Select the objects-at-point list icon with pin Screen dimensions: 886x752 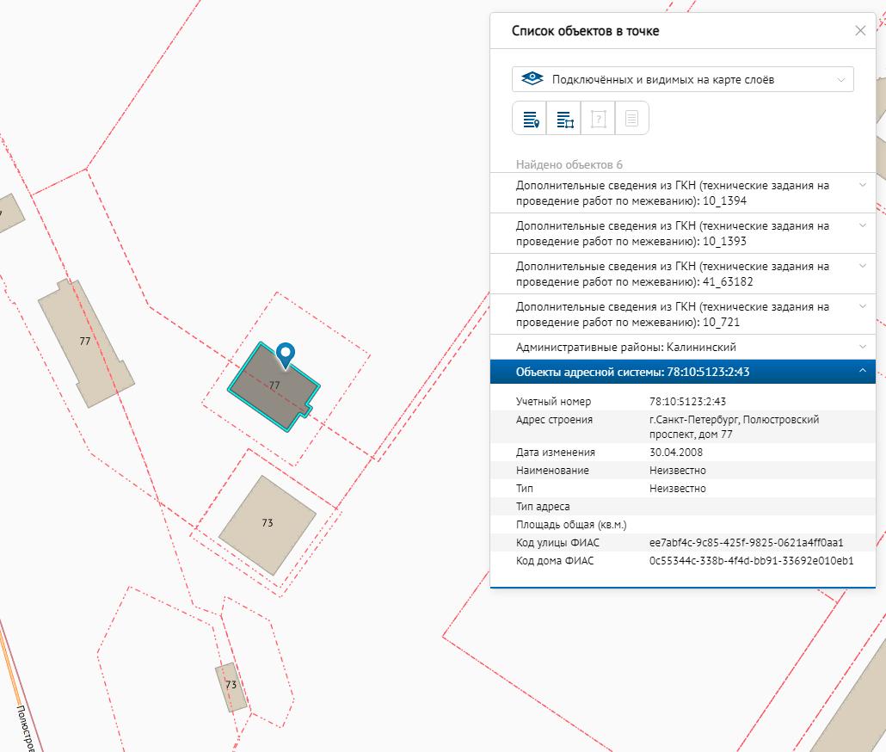point(530,119)
